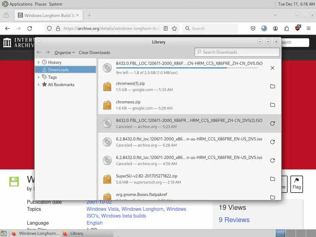Reload the archive.org page
316x237 pixels.
pyautogui.click(x=30, y=28)
